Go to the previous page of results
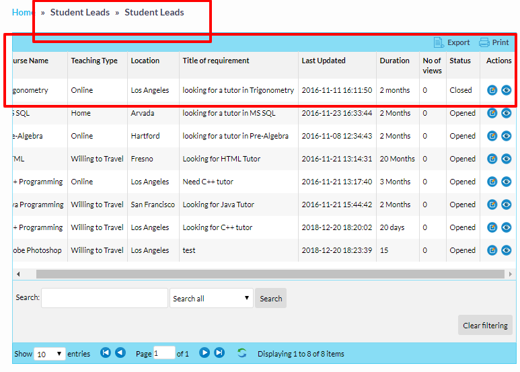The image size is (520, 372). click(120, 353)
